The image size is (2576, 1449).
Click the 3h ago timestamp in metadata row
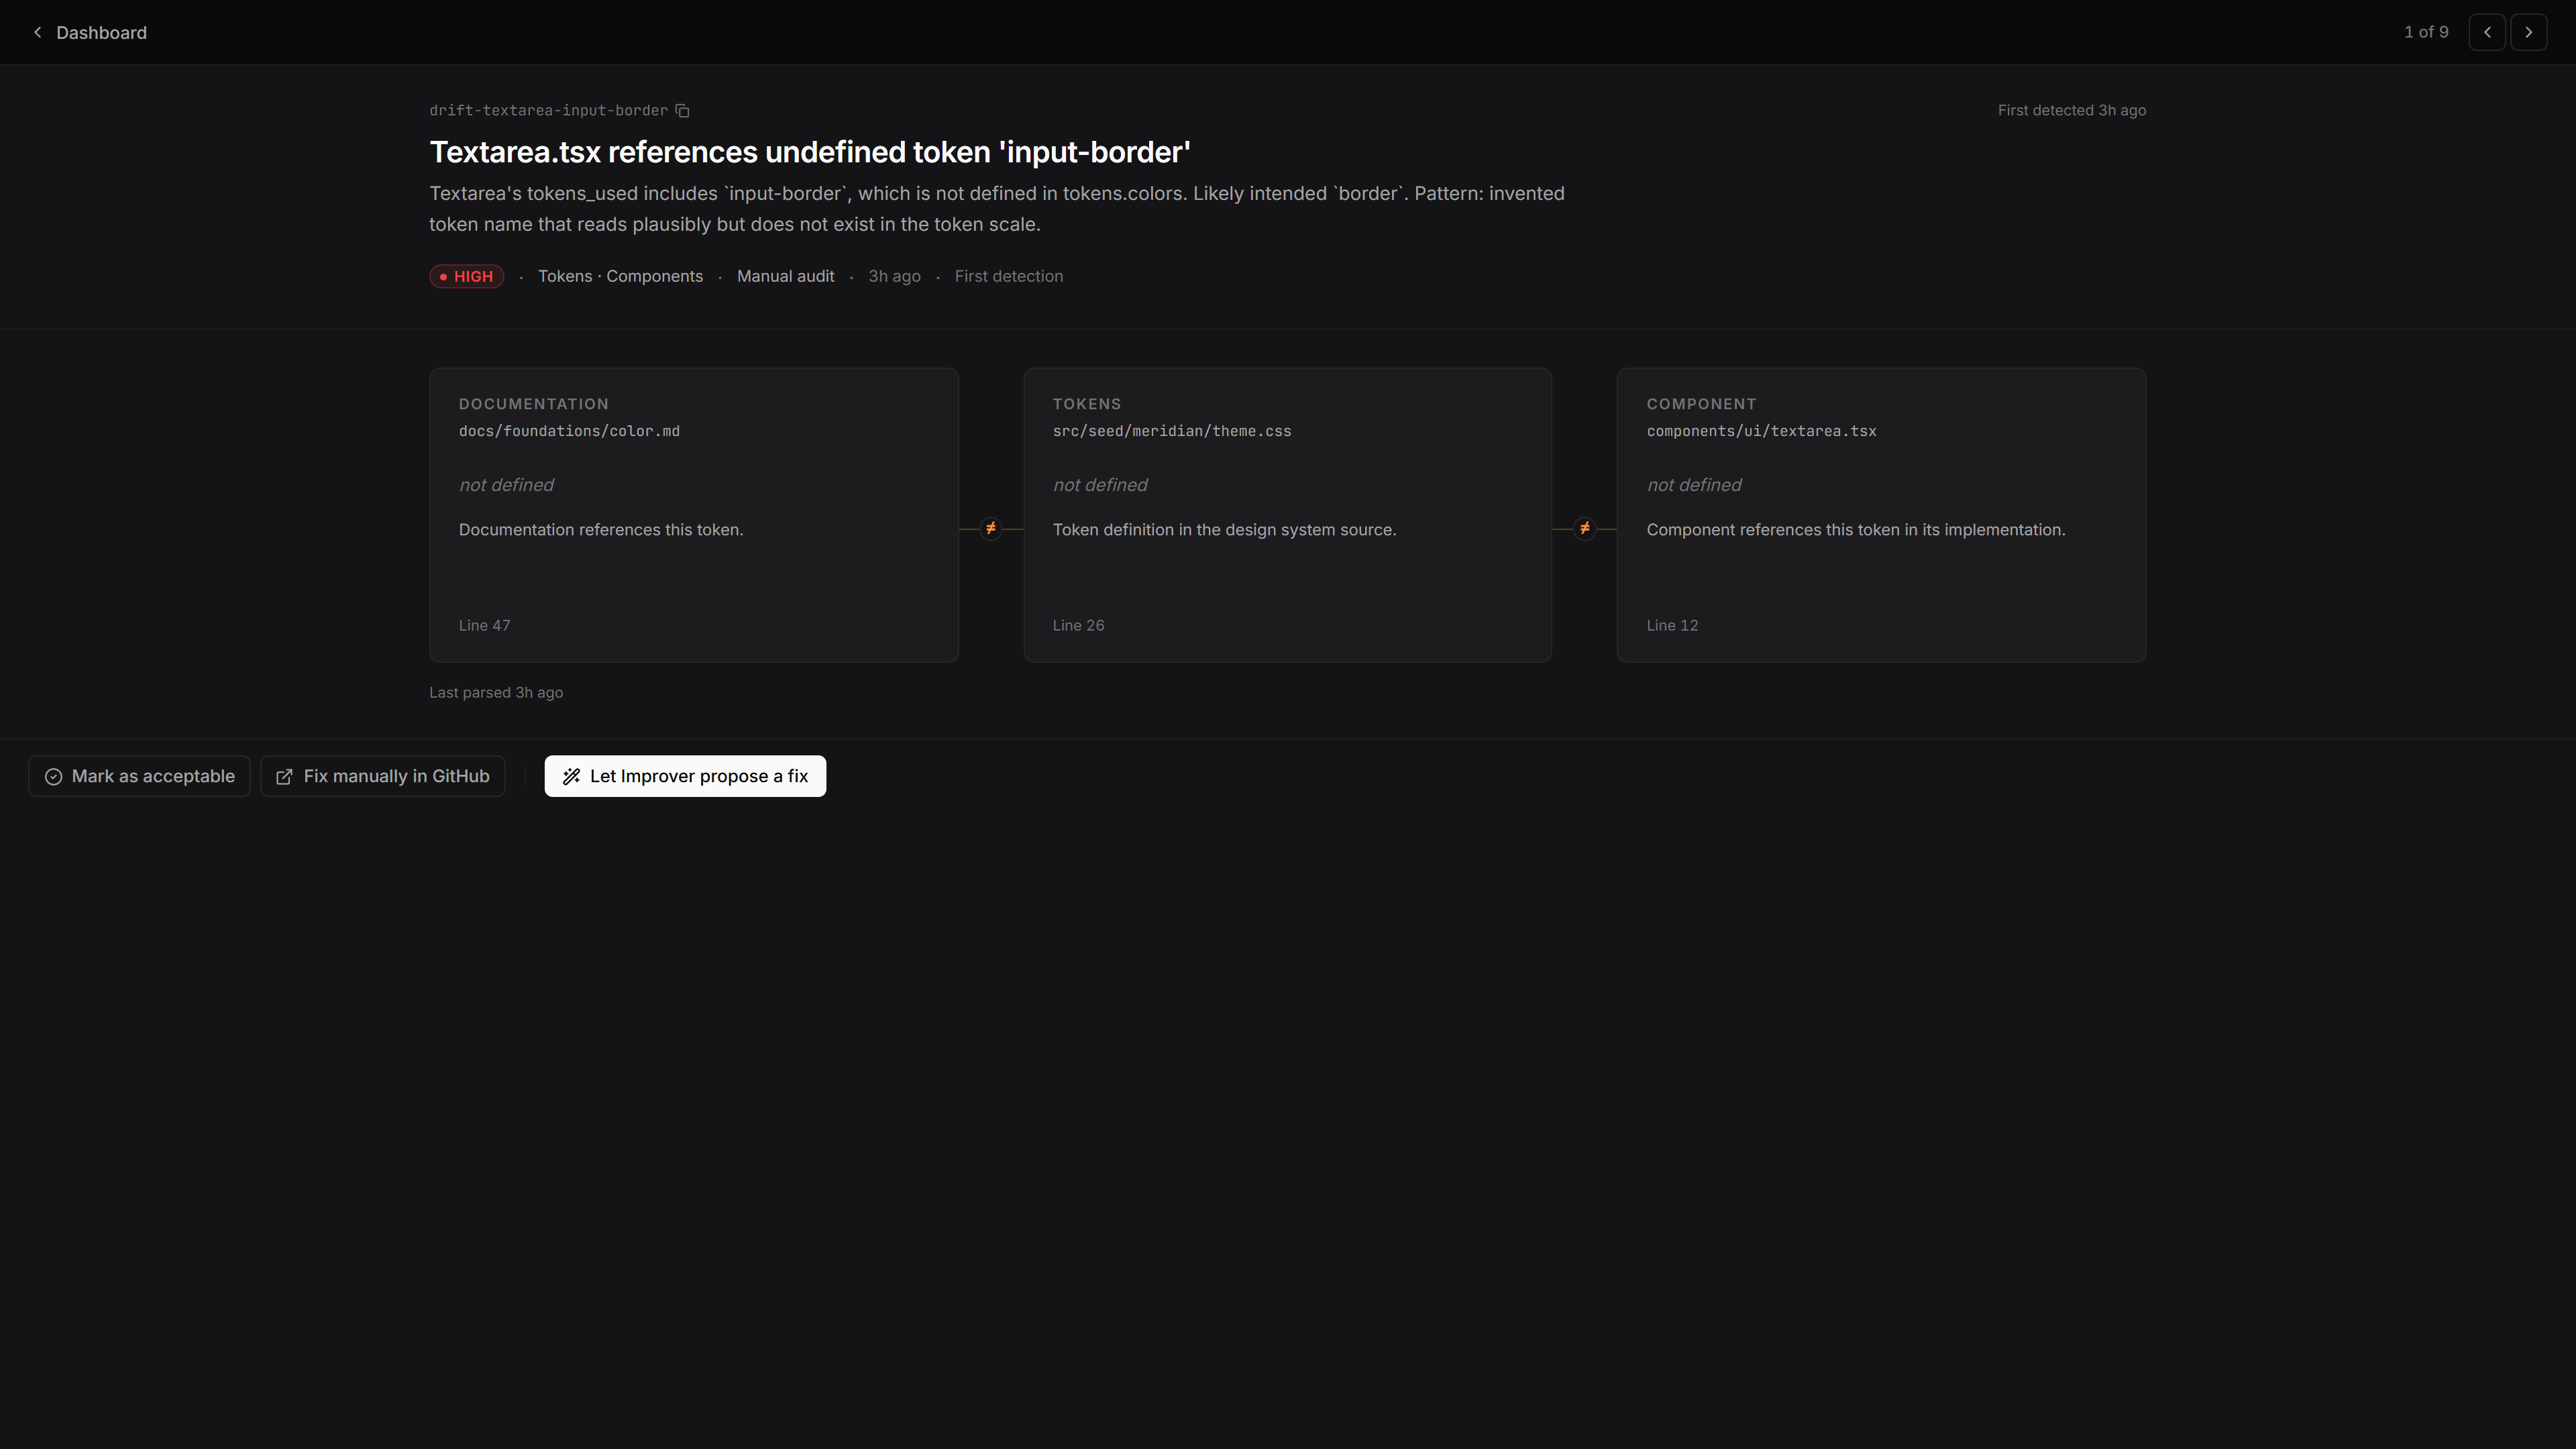tap(894, 276)
